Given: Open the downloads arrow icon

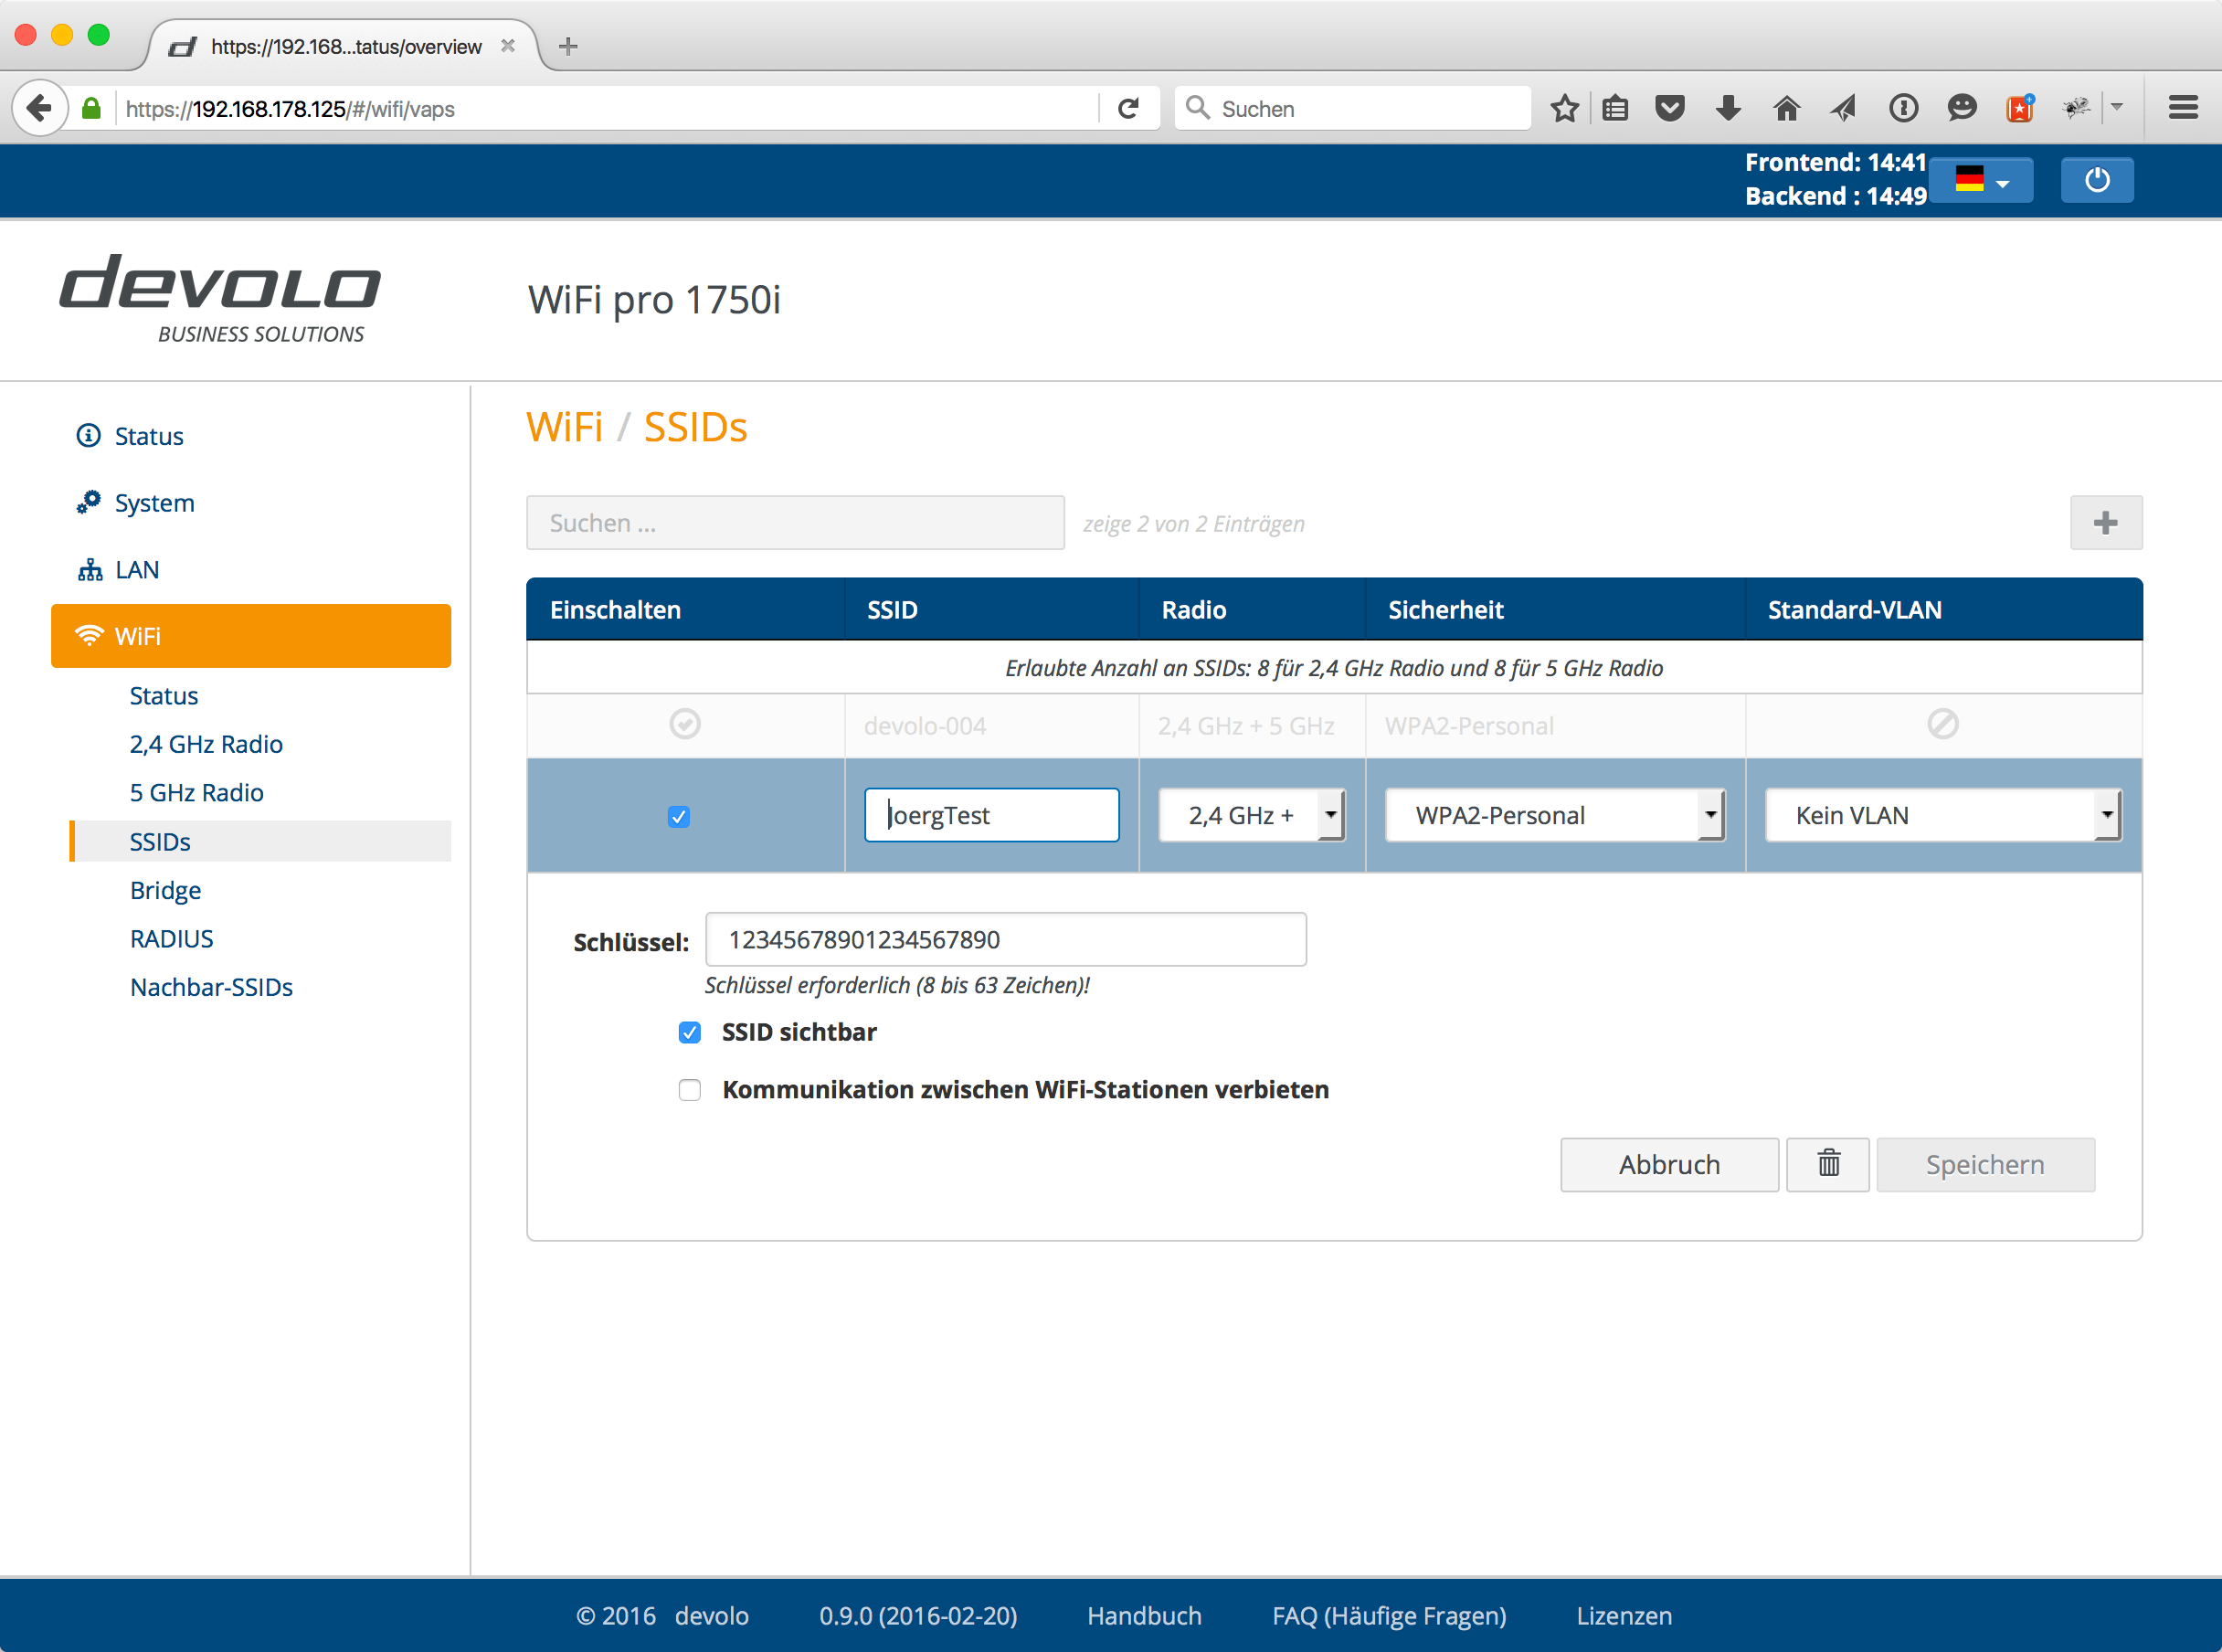Looking at the screenshot, I should (x=1728, y=108).
